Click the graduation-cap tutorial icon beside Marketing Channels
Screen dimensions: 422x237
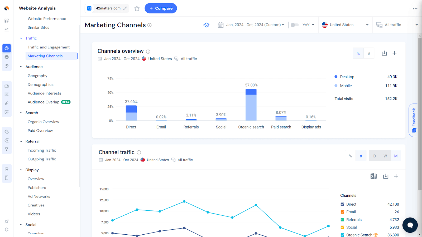tap(207, 25)
